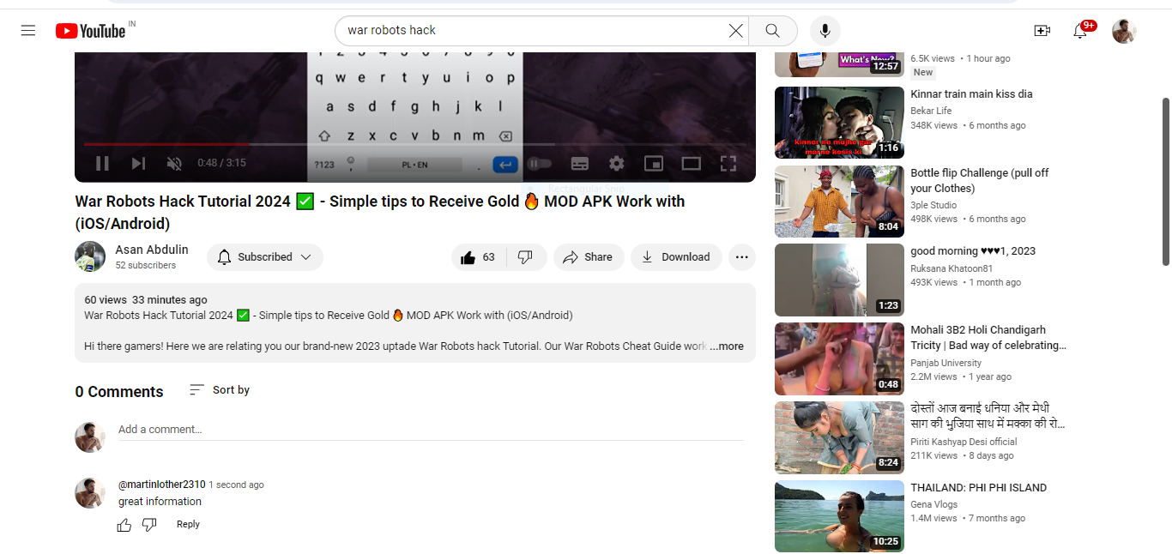
Task: Start voice search with microphone icon
Action: coord(825,31)
